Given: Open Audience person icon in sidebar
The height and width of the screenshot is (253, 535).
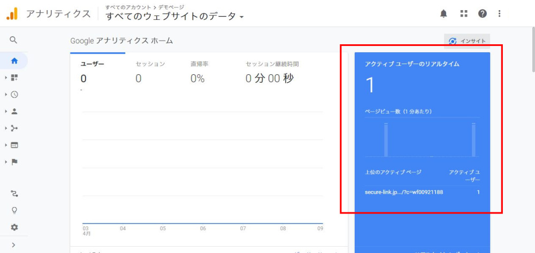Looking at the screenshot, I should click(14, 112).
